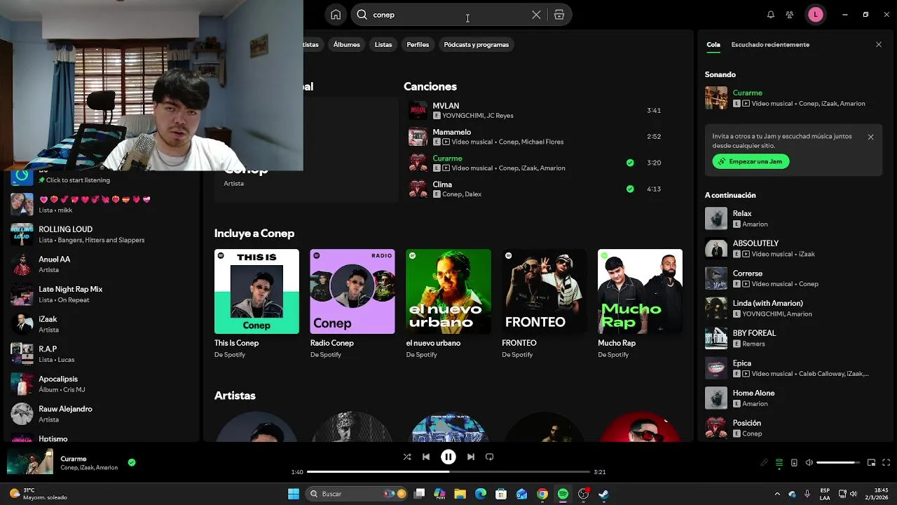Open the Clima song cover thumbnail
Viewport: 897px width, 505px height.
click(418, 189)
